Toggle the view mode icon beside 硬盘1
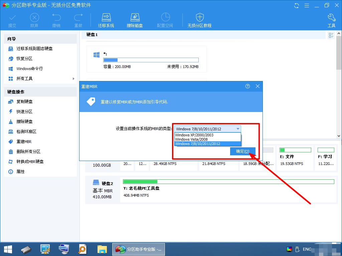This screenshot has width=342, height=256. click(x=331, y=35)
